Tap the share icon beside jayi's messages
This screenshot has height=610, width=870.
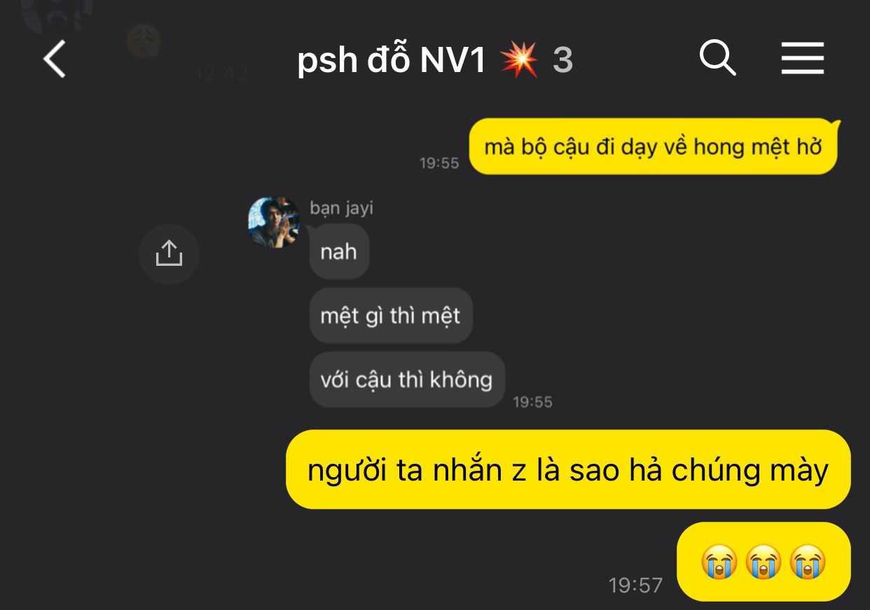point(169,254)
